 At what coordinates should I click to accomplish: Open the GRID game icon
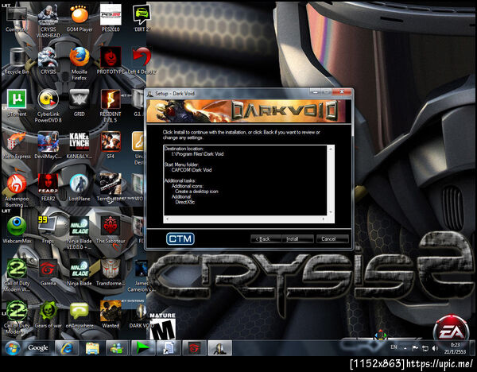[x=79, y=103]
